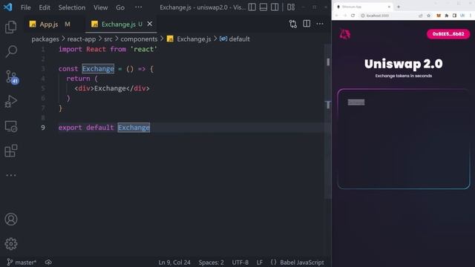Open the Edit menu
This screenshot has width=475, height=267.
[45, 7]
